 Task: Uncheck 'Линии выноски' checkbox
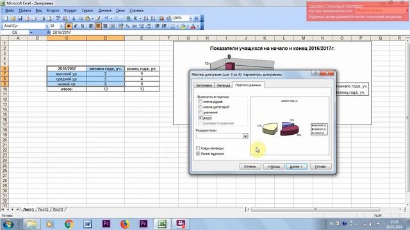pyautogui.click(x=198, y=153)
